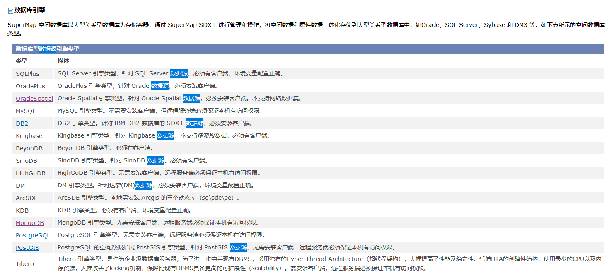
Task: Open the PostGIS link
Action: click(27, 248)
